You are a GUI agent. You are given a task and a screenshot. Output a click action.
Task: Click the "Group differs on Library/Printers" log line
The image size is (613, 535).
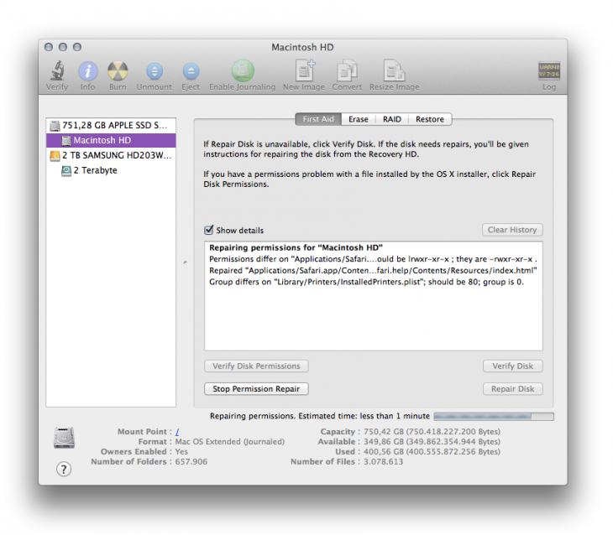(366, 282)
